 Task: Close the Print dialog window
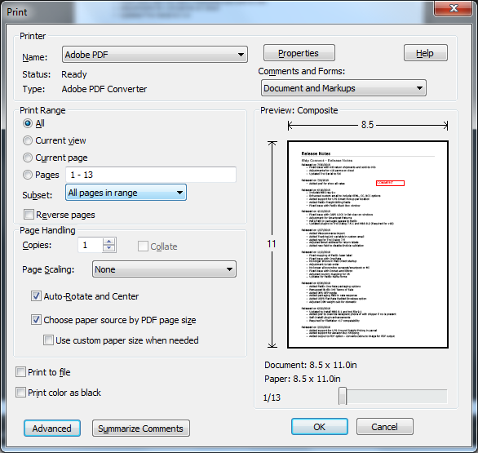pyautogui.click(x=454, y=8)
